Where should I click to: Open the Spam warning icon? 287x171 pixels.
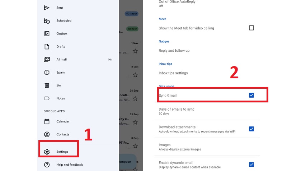47,73
